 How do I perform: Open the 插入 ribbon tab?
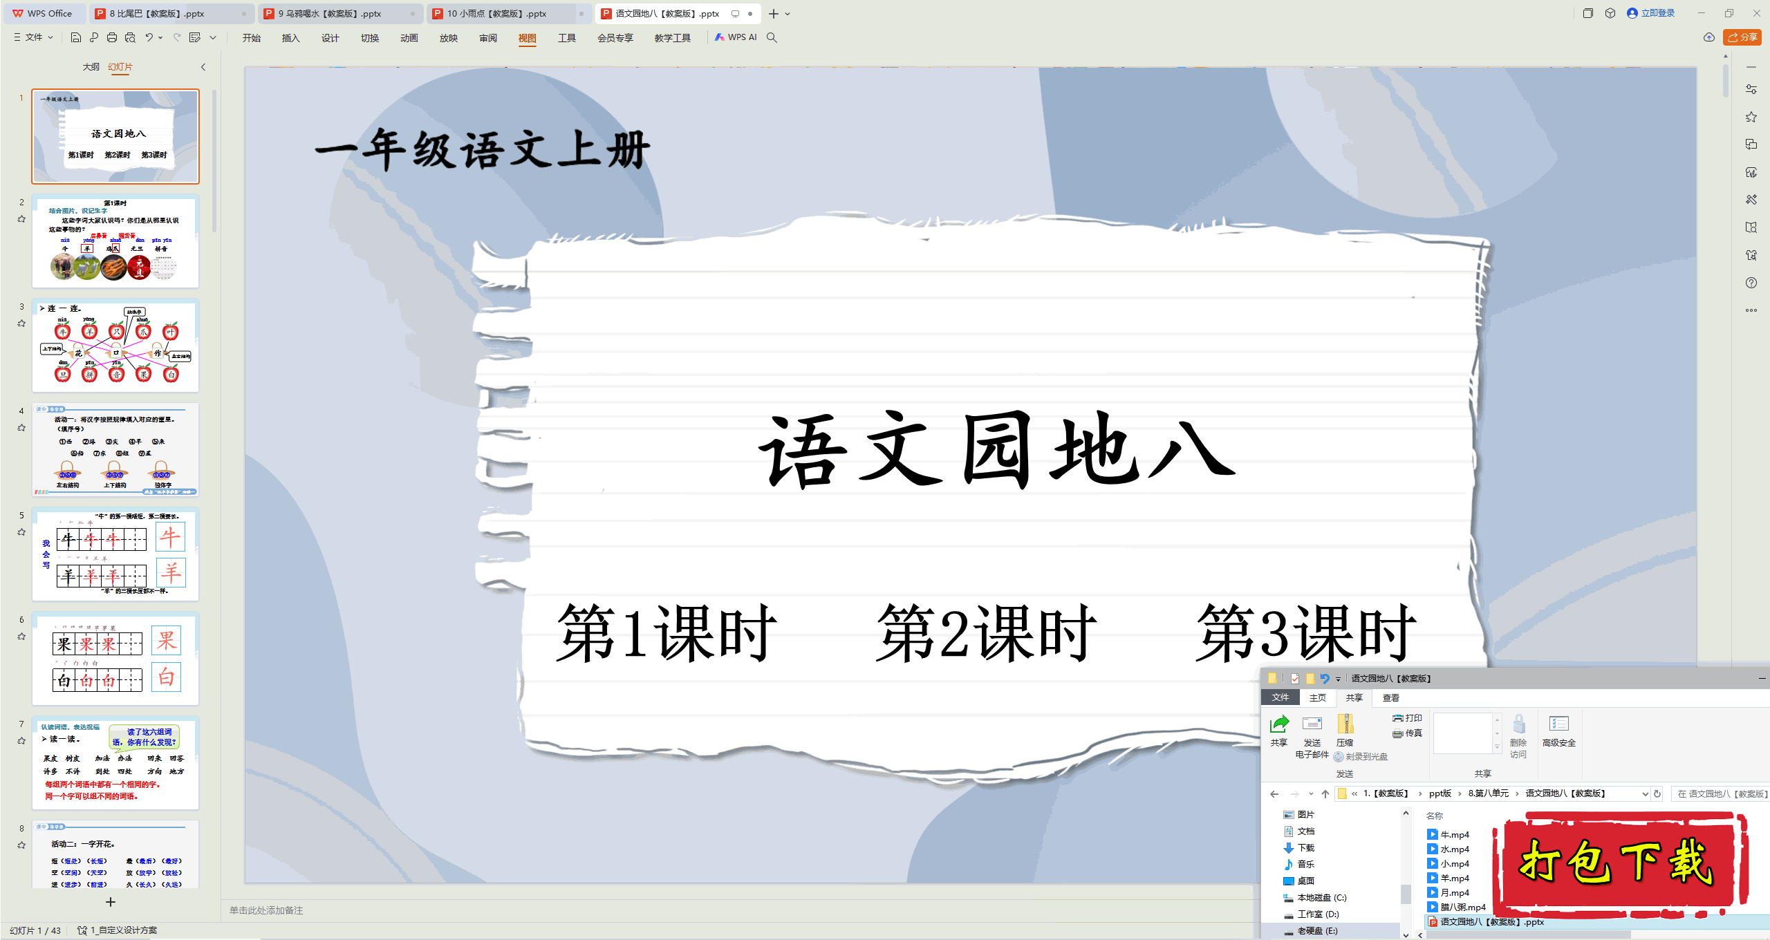291,38
